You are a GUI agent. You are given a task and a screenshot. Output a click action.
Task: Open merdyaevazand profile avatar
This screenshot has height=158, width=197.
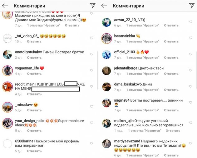pos(106,144)
